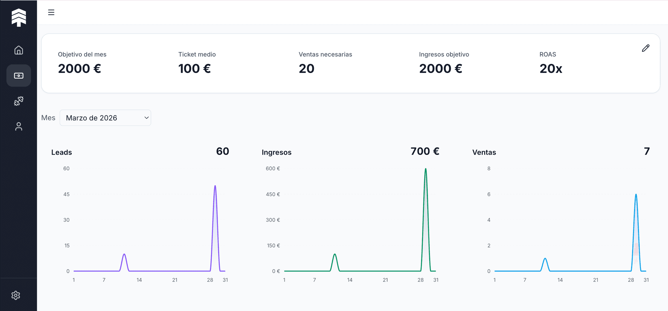Open the integrations puzzle icon in sidebar

tap(19, 101)
